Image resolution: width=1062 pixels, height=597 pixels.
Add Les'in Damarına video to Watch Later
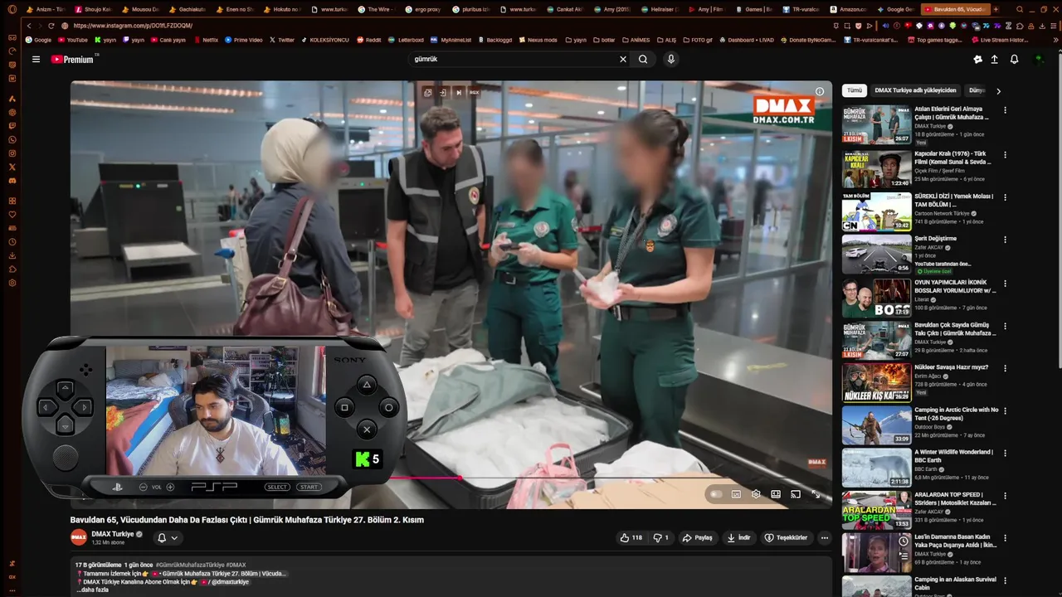point(903,541)
